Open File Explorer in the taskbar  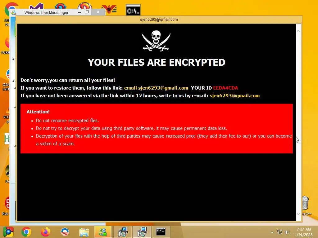pos(84,232)
